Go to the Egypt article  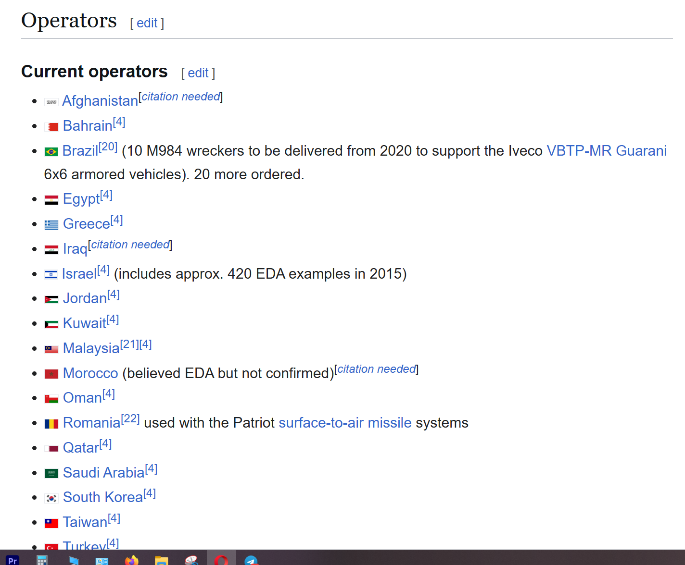click(x=81, y=199)
